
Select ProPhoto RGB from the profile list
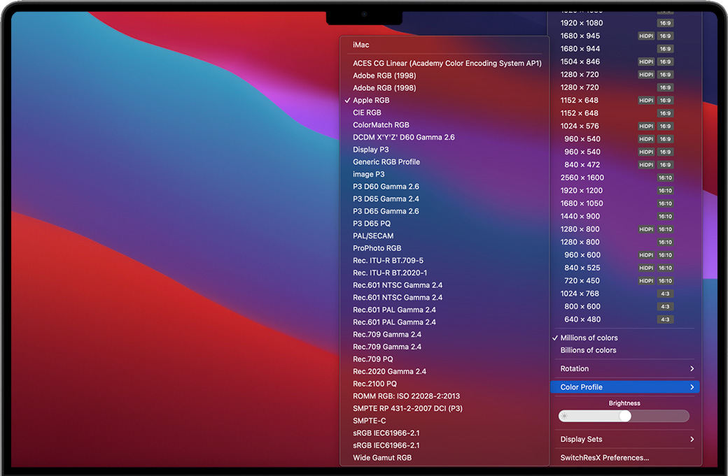[377, 248]
